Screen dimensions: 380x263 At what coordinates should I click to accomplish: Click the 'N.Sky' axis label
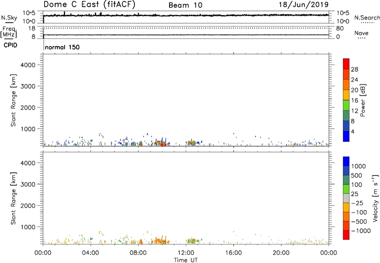coord(9,18)
